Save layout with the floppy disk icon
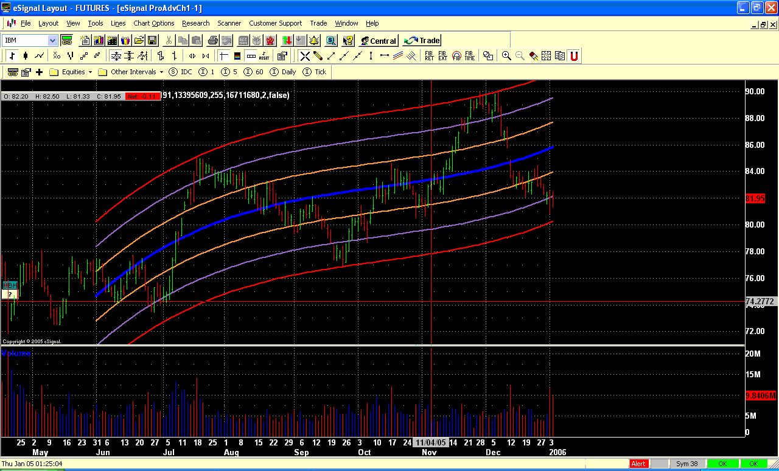 (152, 41)
